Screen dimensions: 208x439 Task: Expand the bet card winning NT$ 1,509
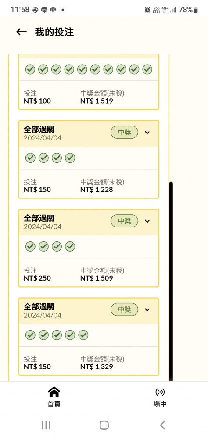(147, 221)
